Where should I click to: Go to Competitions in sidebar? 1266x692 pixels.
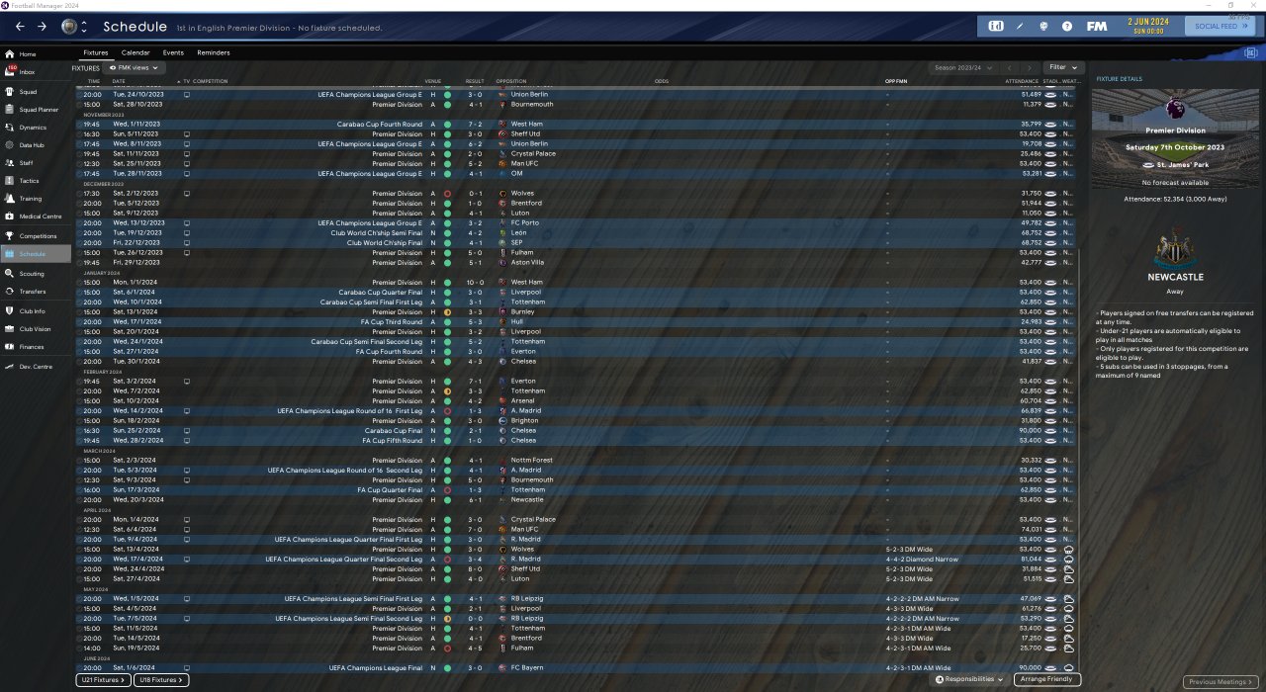tap(38, 236)
